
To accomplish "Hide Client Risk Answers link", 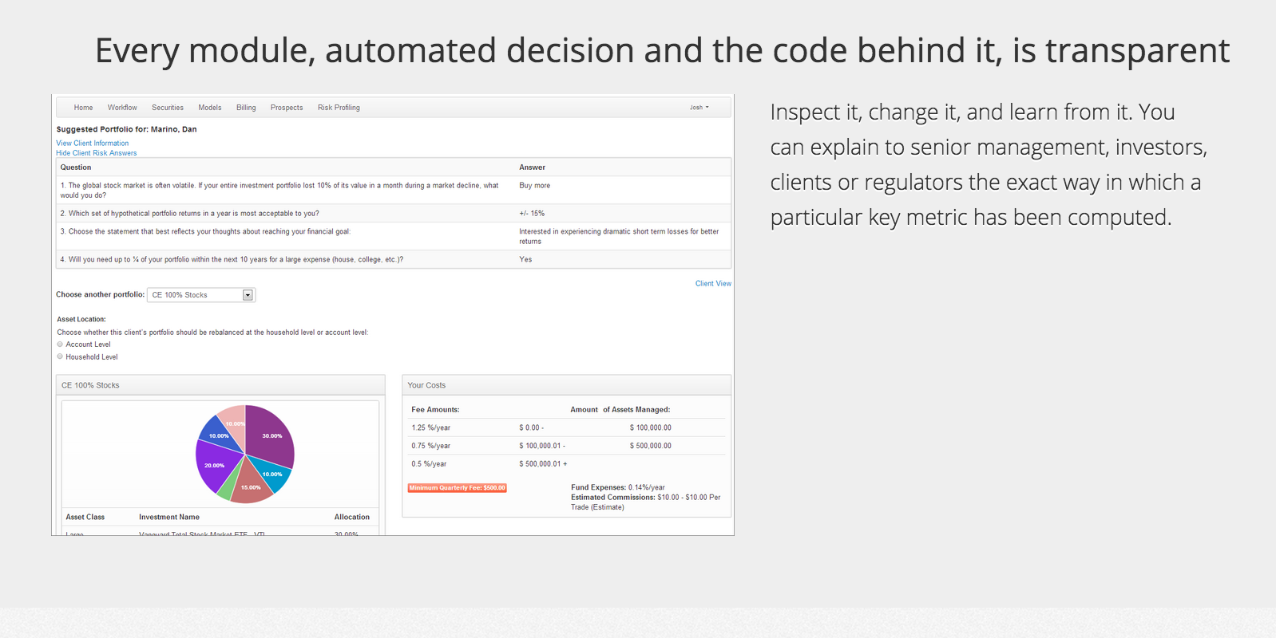I will click(97, 153).
